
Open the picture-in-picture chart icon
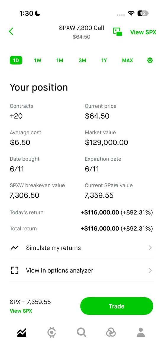coord(118,32)
